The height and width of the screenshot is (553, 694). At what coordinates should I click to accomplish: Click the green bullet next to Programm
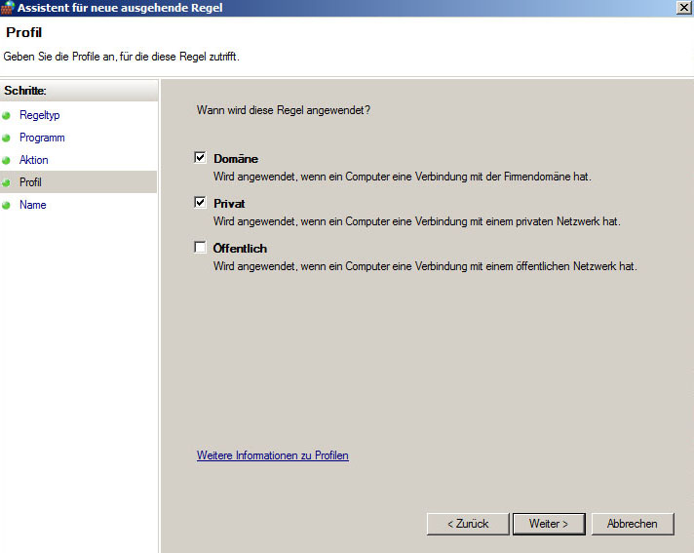[x=7, y=138]
